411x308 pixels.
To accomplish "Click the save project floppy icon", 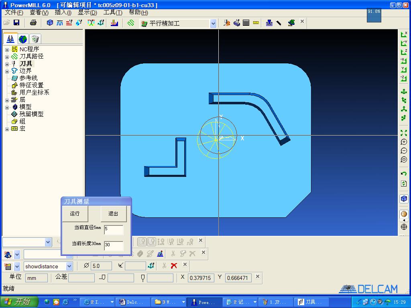I will 16,22.
